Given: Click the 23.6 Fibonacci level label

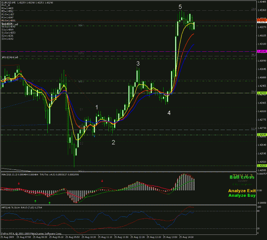Looking at the screenshot, I should [x=254, y=9].
